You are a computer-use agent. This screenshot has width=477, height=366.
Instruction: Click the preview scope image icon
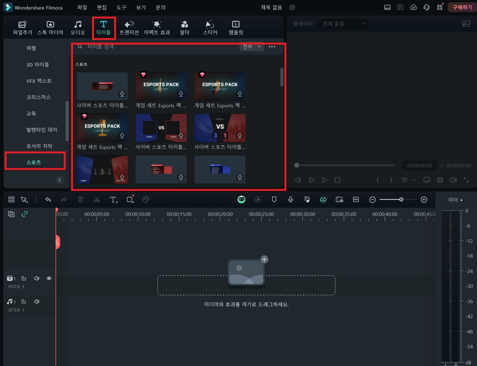466,24
